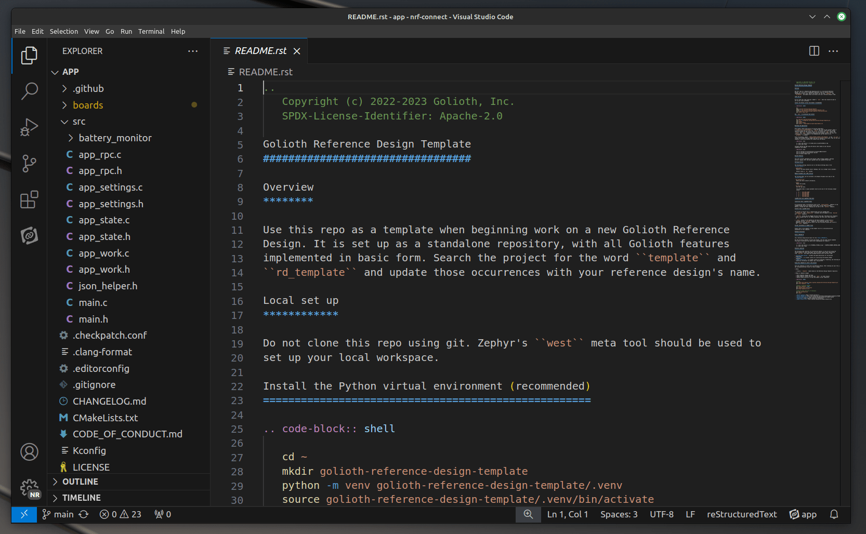The image size is (866, 534).
Task: Open the Help menu
Action: (x=178, y=31)
